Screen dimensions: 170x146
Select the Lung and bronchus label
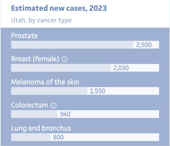point(41,128)
